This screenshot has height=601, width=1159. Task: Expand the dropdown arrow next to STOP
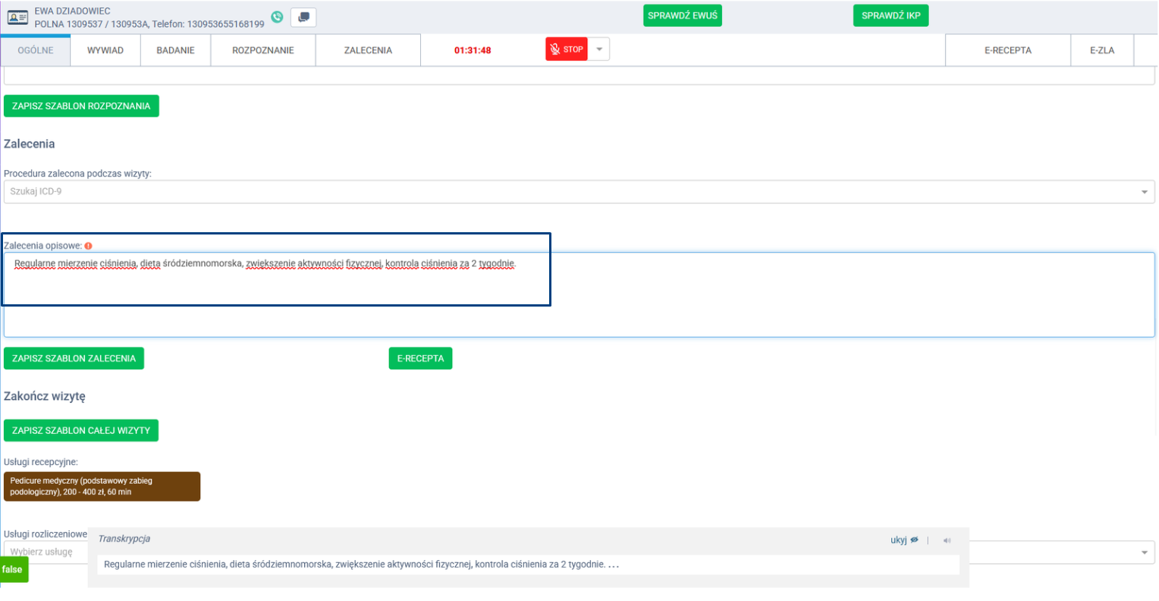pos(599,49)
